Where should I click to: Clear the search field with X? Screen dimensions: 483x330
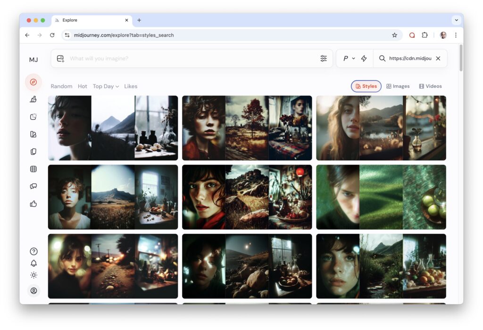click(438, 58)
